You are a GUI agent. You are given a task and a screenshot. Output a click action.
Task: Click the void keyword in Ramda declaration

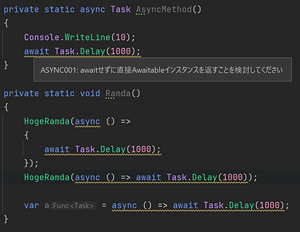point(90,93)
